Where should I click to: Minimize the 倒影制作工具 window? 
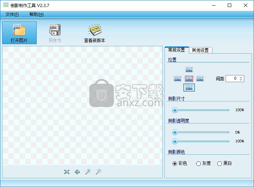[x=214, y=5]
